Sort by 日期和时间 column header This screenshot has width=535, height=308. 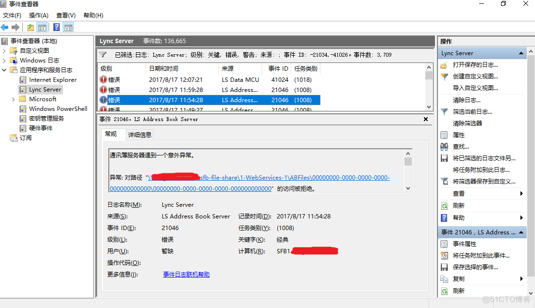point(183,69)
